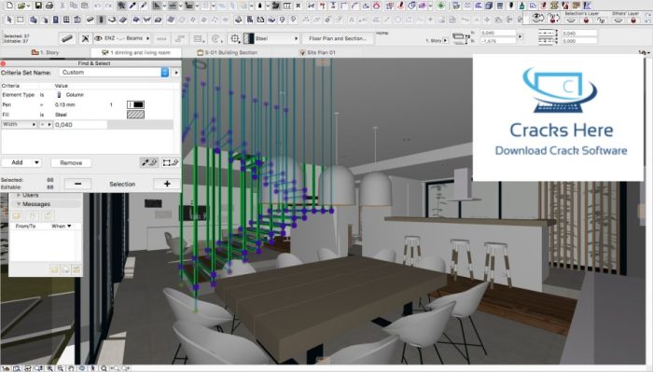The height and width of the screenshot is (372, 653).
Task: Click first message icon under Messages
Action: (17, 215)
